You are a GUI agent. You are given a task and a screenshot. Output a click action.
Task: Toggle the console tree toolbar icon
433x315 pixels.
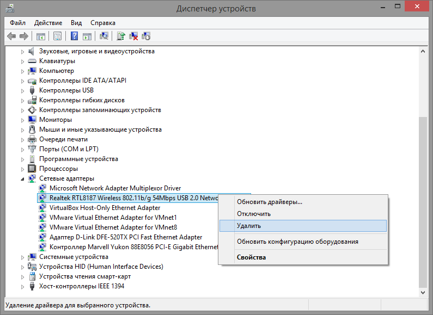click(41, 36)
